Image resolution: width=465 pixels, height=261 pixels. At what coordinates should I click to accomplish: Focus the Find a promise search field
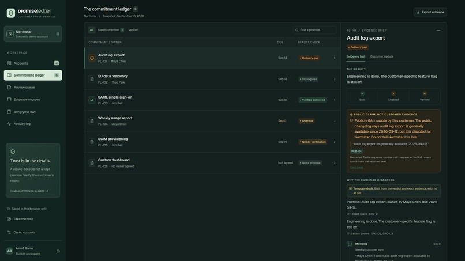[314, 30]
